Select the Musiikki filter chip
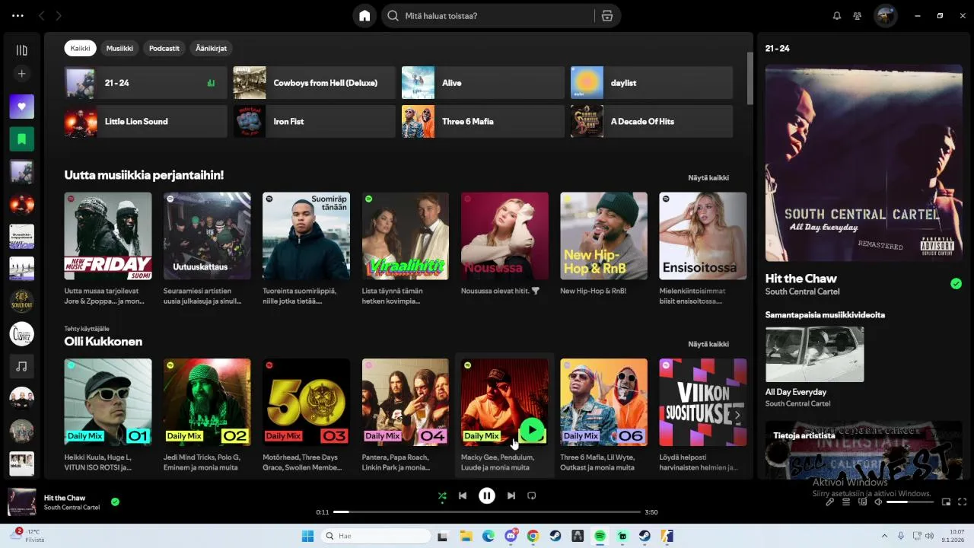 point(119,48)
